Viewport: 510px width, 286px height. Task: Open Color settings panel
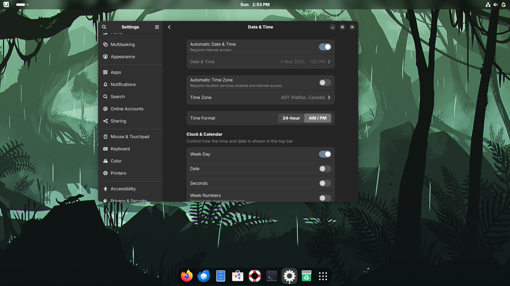[130, 161]
